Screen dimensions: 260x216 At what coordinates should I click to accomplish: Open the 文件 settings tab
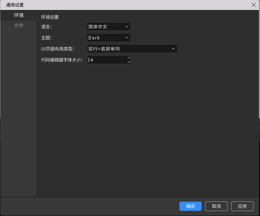19,25
